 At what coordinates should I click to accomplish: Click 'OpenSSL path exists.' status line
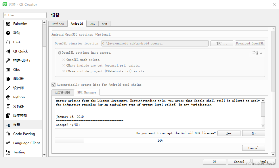tap(83, 60)
